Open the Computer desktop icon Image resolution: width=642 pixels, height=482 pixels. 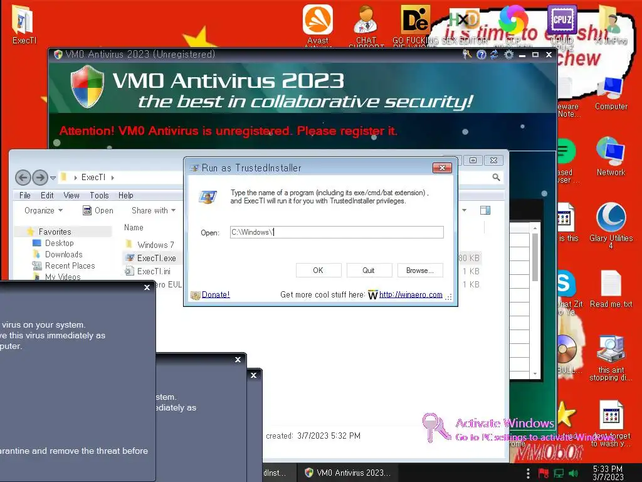(611, 94)
